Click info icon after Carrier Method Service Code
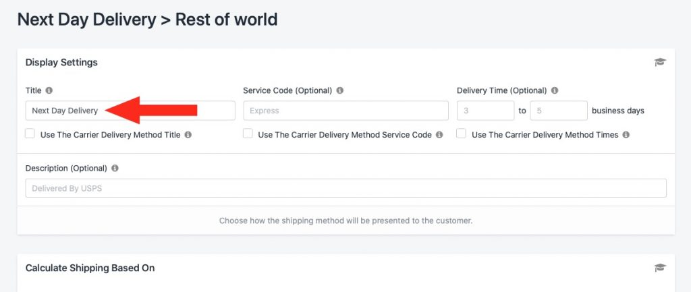This screenshot has width=691, height=292. click(439, 135)
